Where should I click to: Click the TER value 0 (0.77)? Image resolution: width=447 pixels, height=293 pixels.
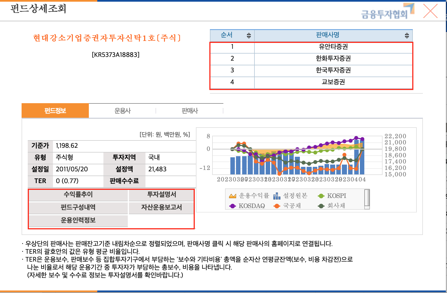[x=67, y=181]
